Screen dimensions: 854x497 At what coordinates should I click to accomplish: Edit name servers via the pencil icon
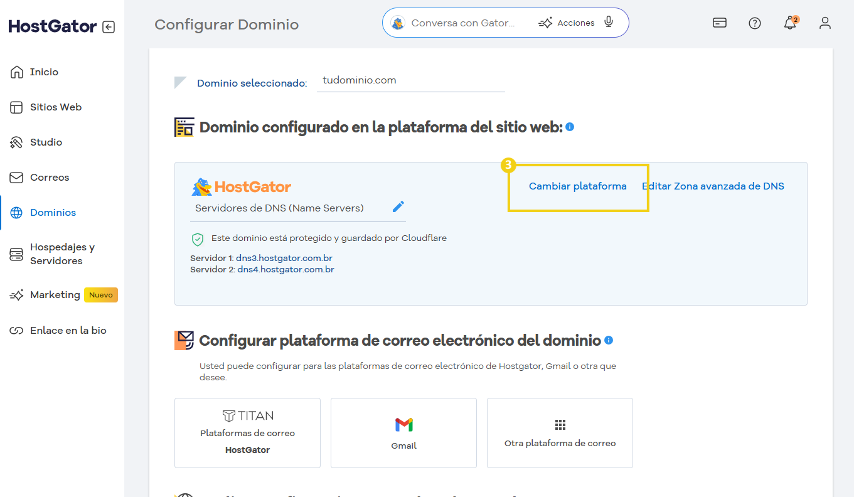tap(398, 206)
